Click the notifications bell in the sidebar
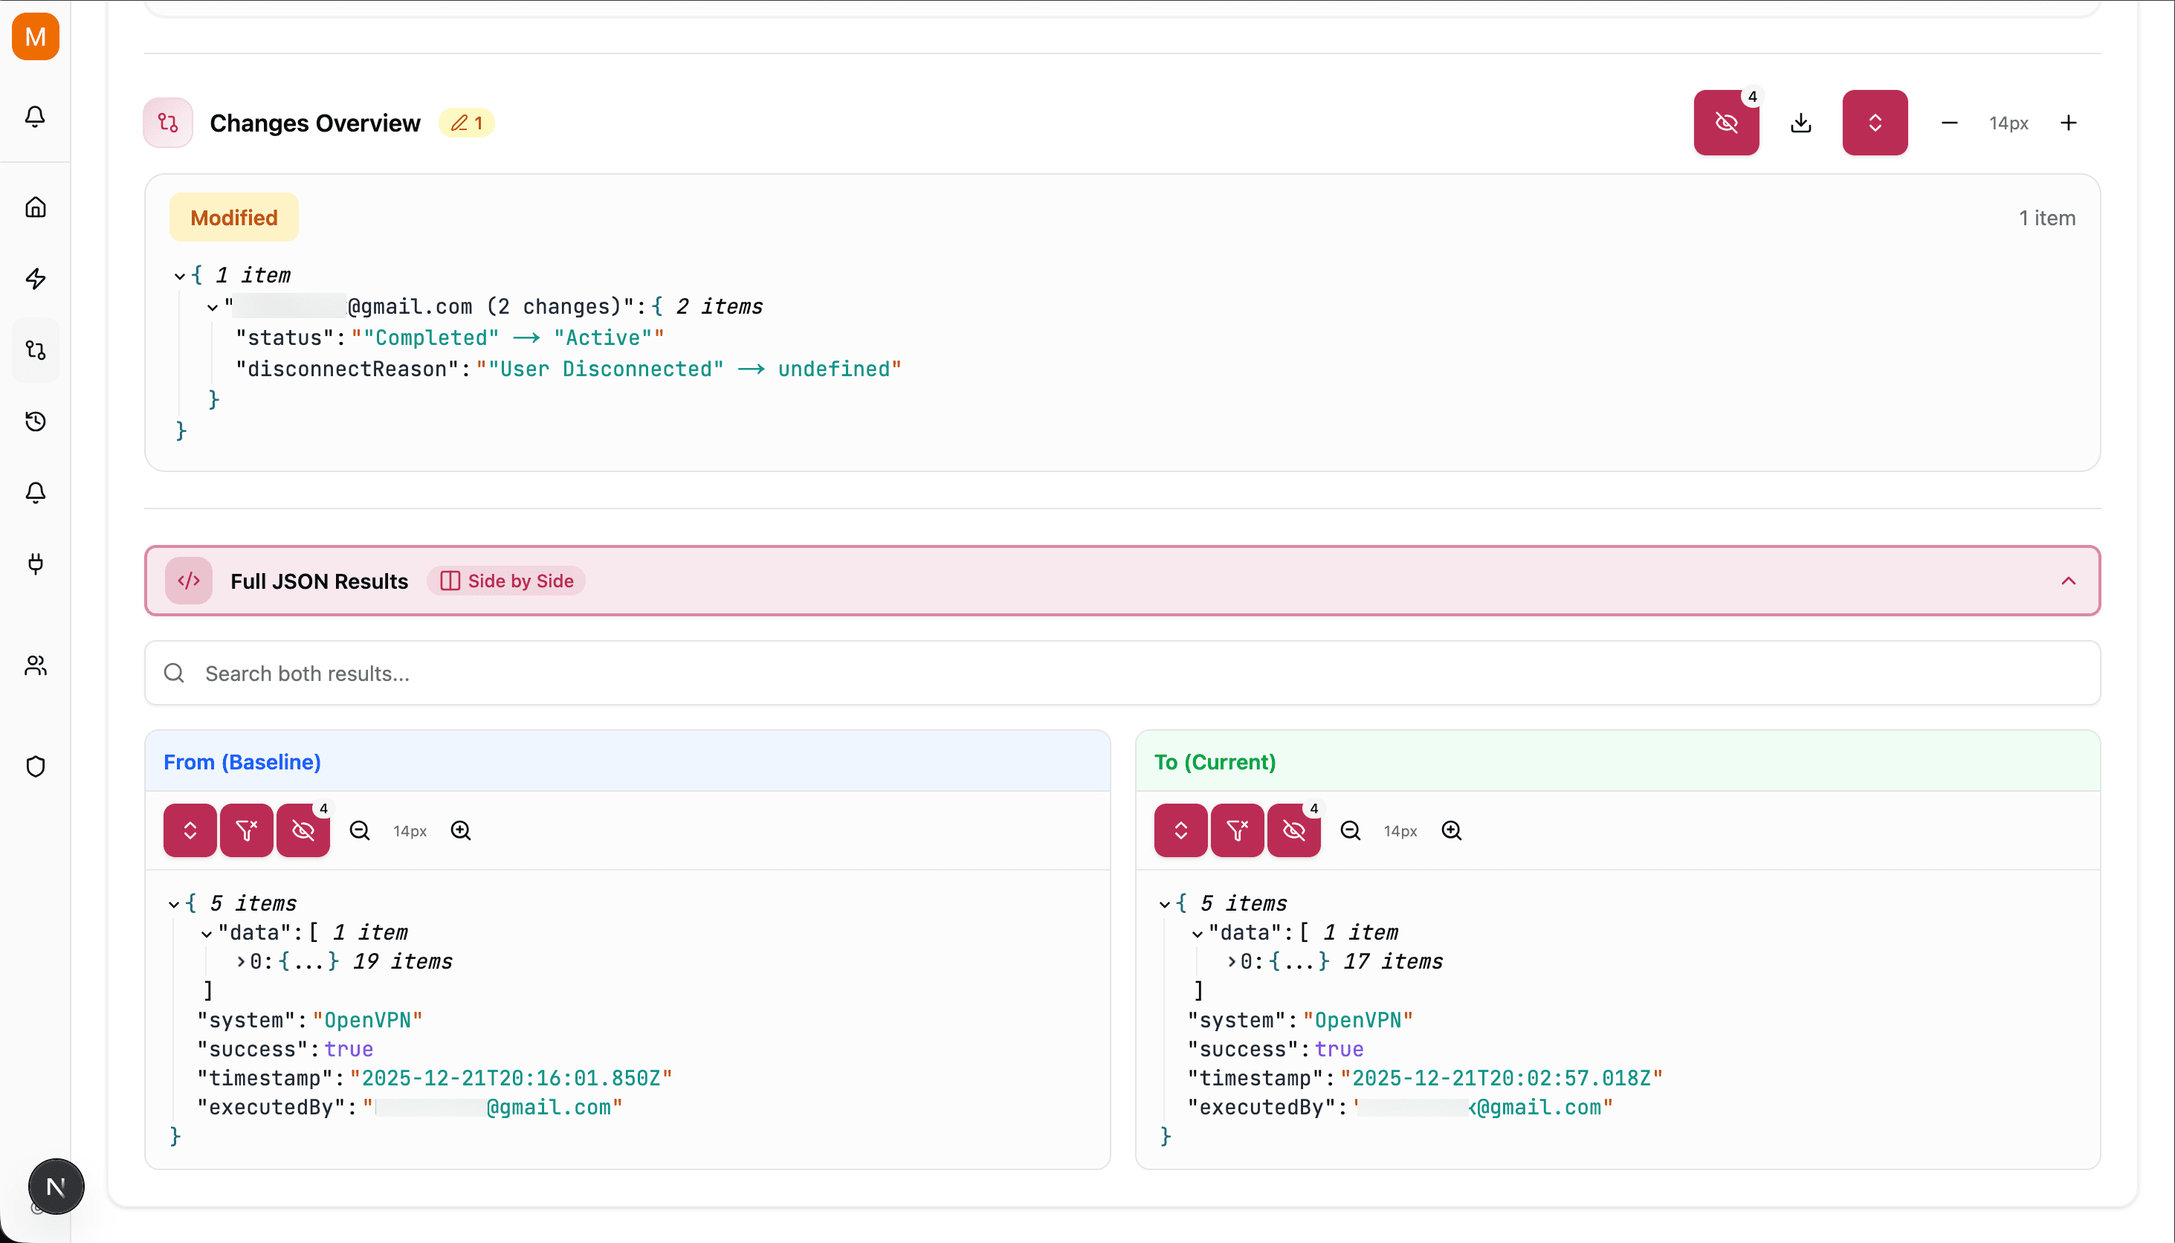2175x1243 pixels. [x=35, y=117]
